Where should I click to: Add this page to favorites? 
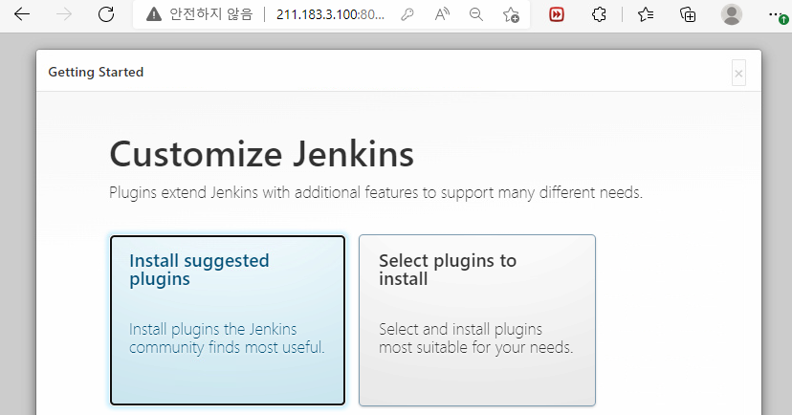coord(511,14)
